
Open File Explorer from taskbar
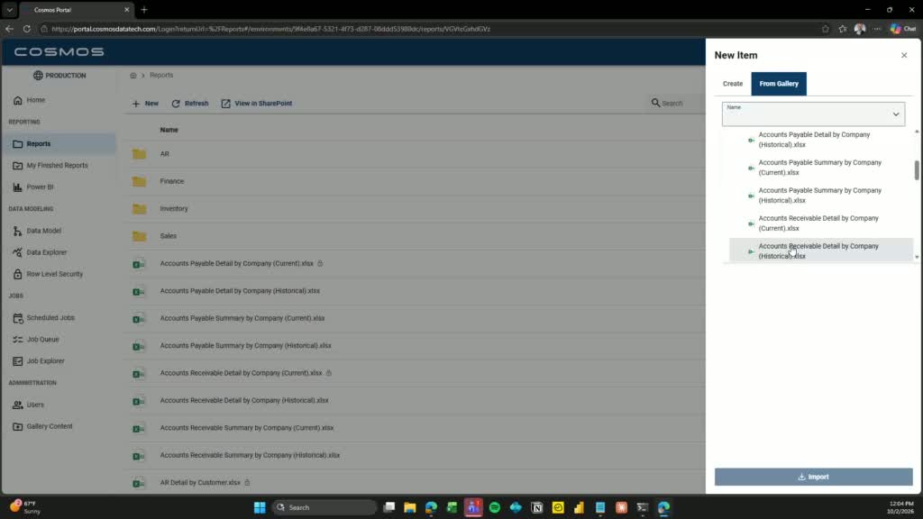(410, 507)
